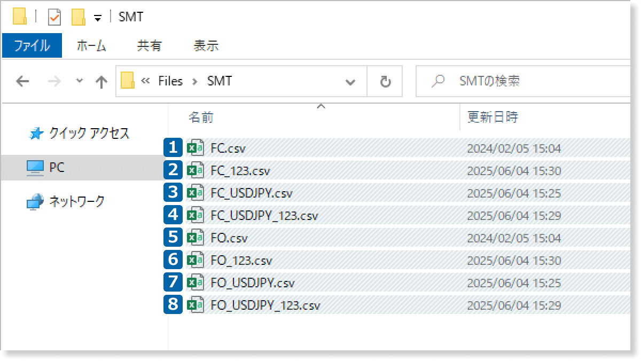Open the ファイル menu

32,46
